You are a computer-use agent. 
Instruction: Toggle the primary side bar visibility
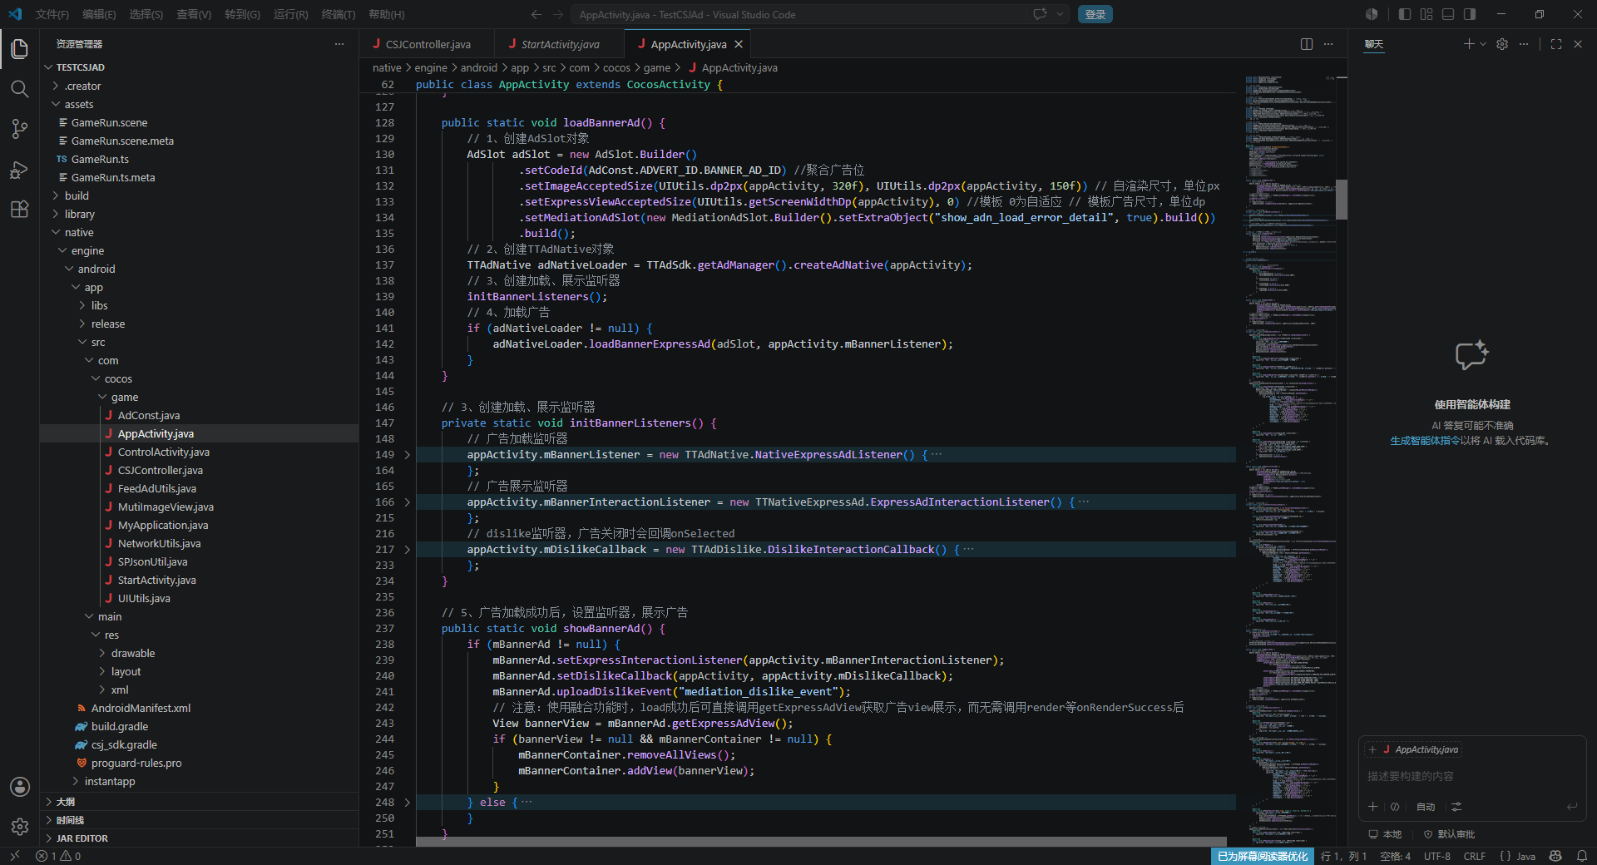pos(1405,14)
